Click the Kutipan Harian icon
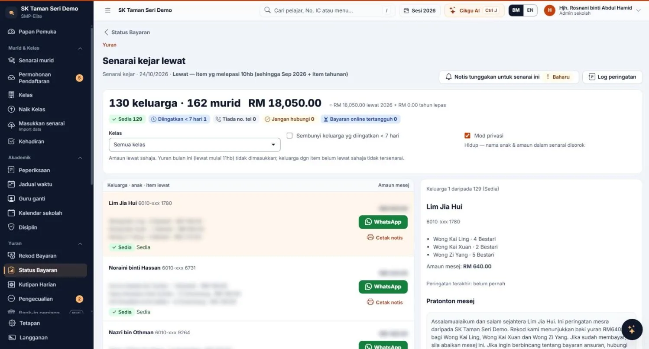The width and height of the screenshot is (649, 349). click(x=12, y=284)
